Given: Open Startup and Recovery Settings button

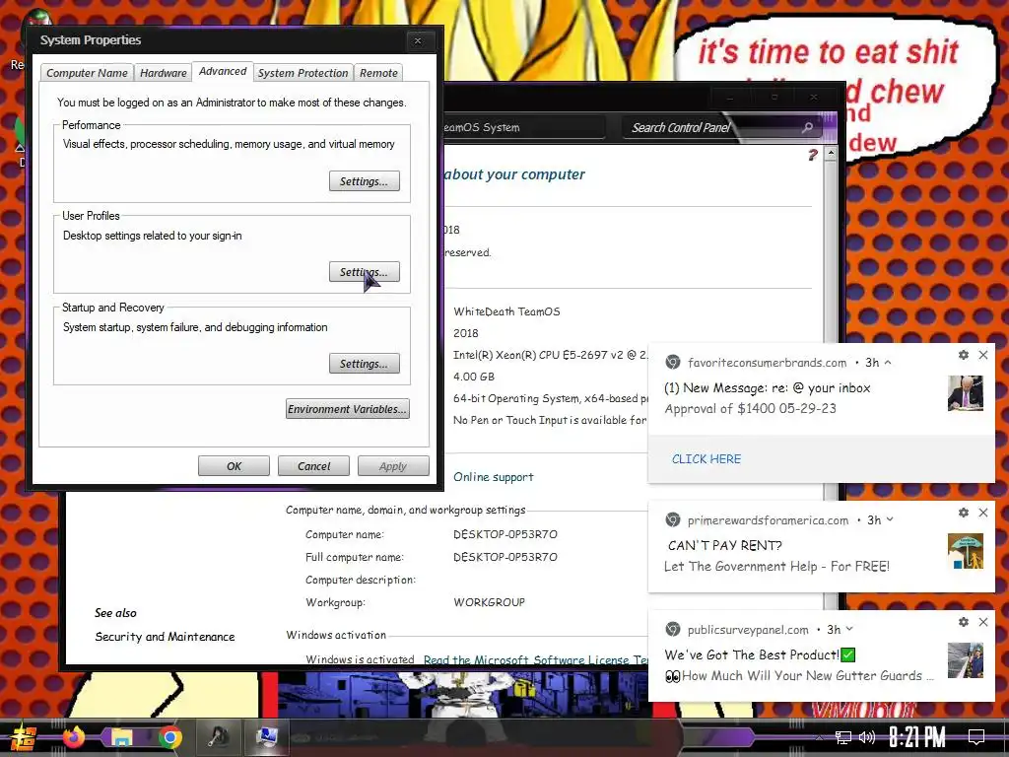Looking at the screenshot, I should click(365, 364).
